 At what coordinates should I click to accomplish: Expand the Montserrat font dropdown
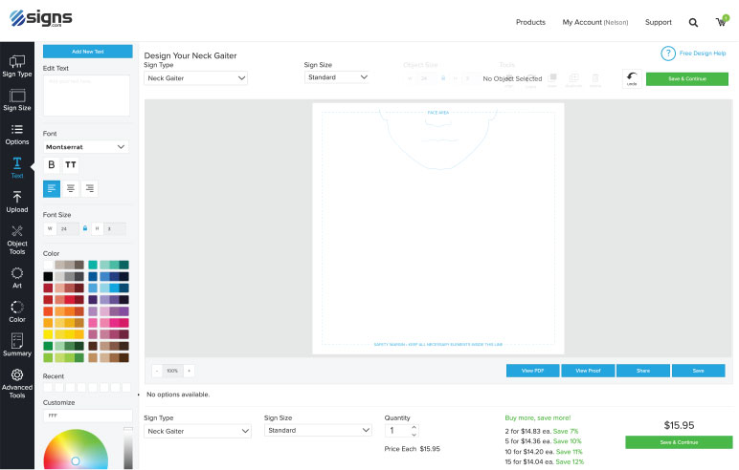click(x=86, y=147)
